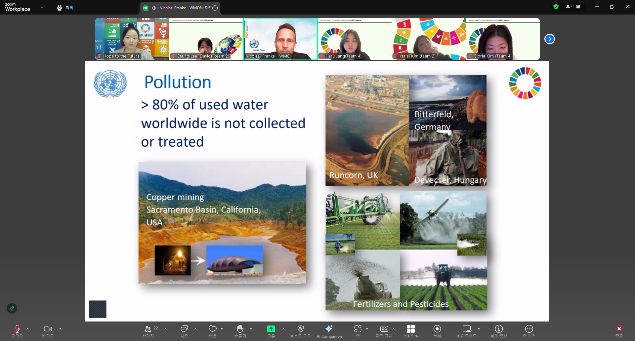Open Breakout Rooms
635x341 pixels.
tap(410, 331)
